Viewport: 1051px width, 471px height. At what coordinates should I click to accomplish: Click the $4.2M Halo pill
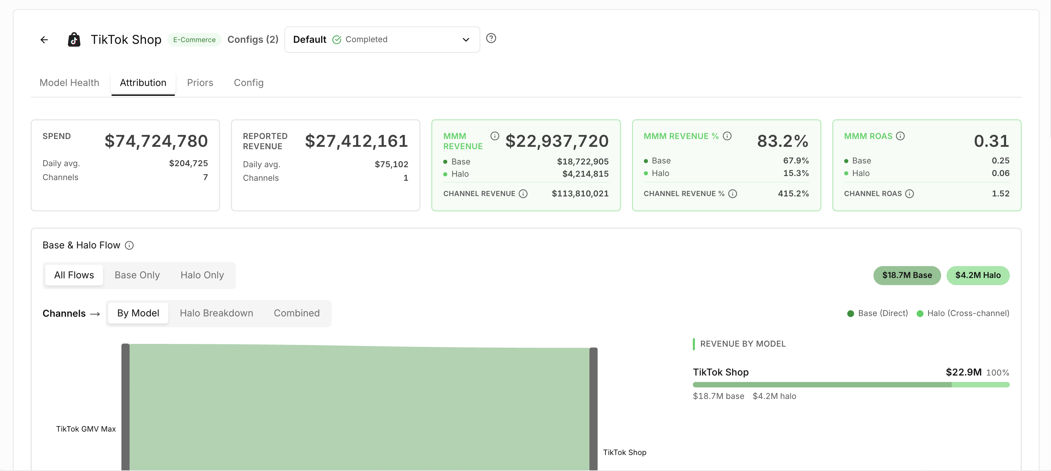tap(978, 275)
